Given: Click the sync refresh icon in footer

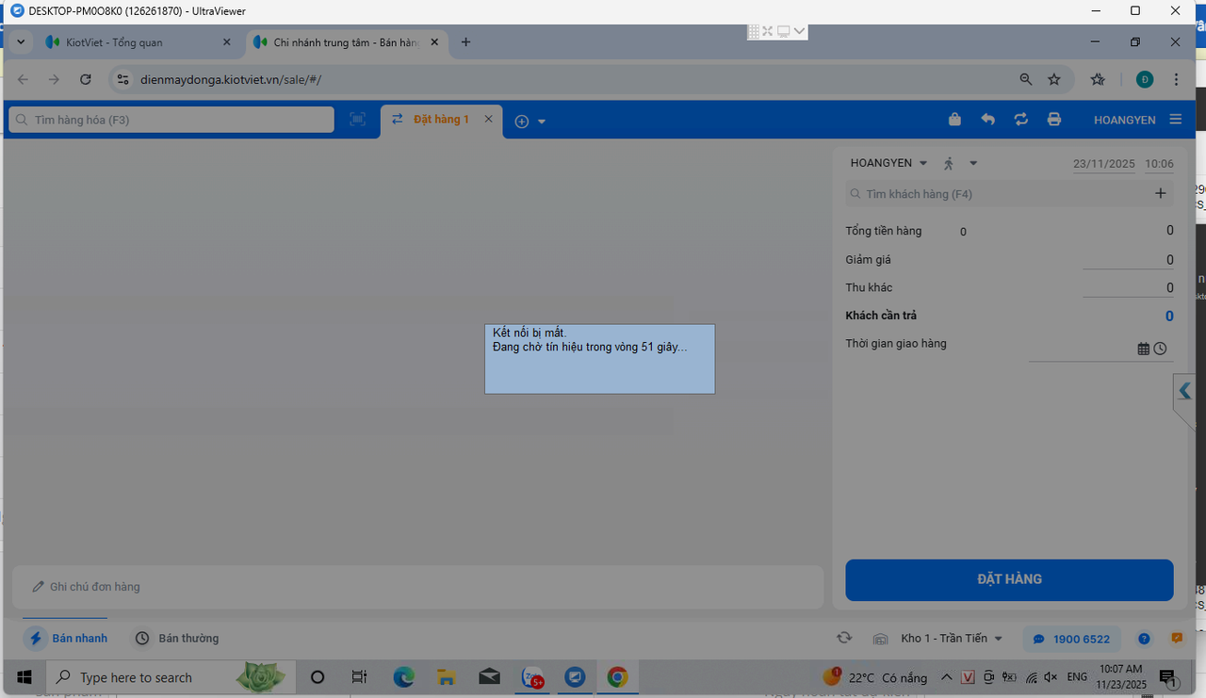Looking at the screenshot, I should (844, 638).
